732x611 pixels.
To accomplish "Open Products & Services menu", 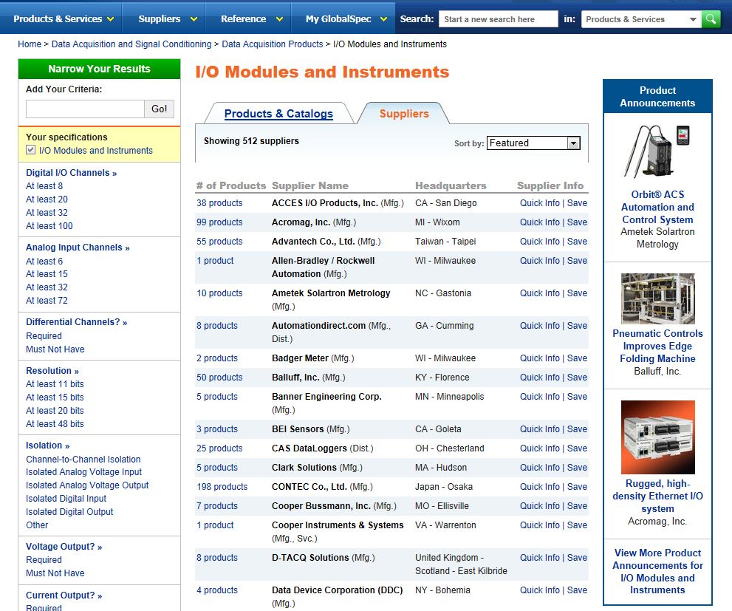I will pos(64,19).
